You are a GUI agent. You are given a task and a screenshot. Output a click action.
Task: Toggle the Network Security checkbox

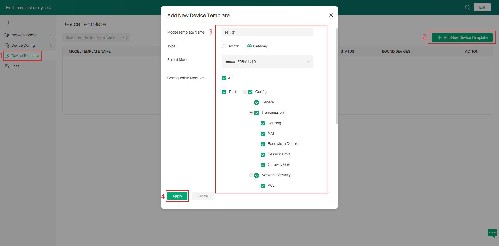pos(257,175)
